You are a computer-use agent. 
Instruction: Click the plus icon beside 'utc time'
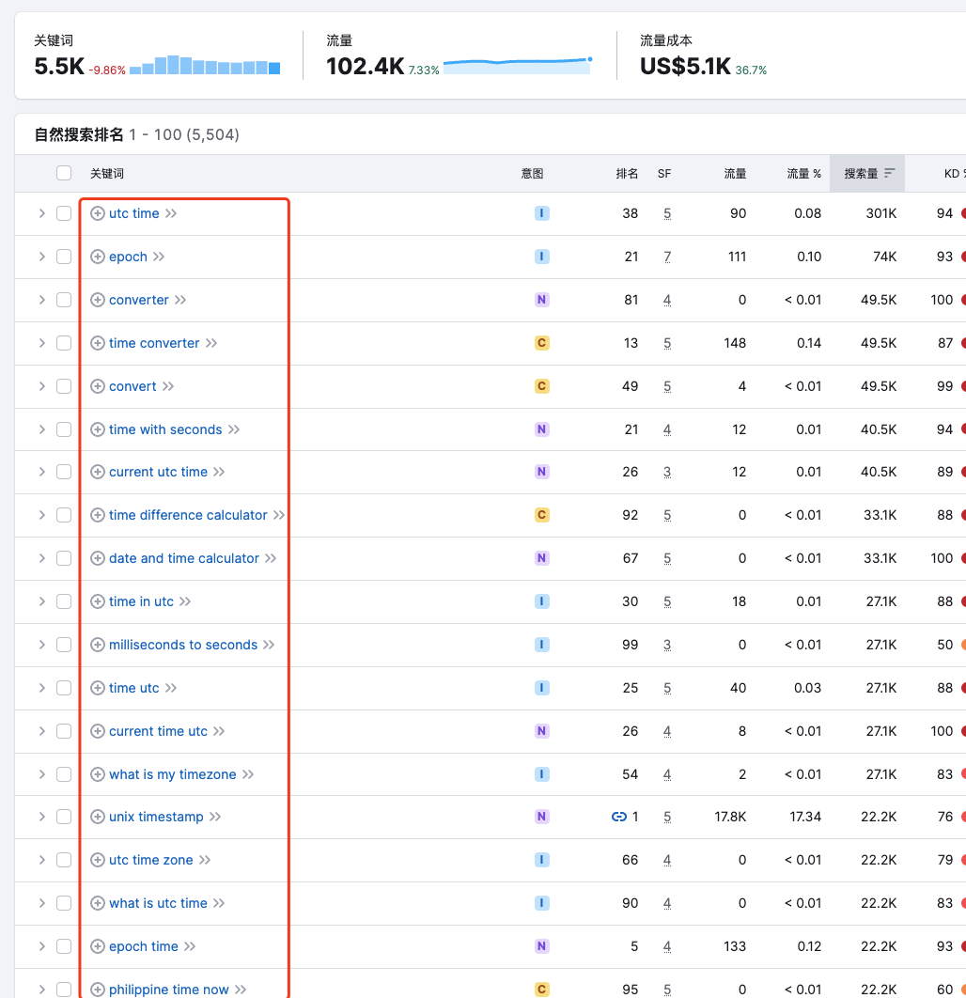(98, 213)
